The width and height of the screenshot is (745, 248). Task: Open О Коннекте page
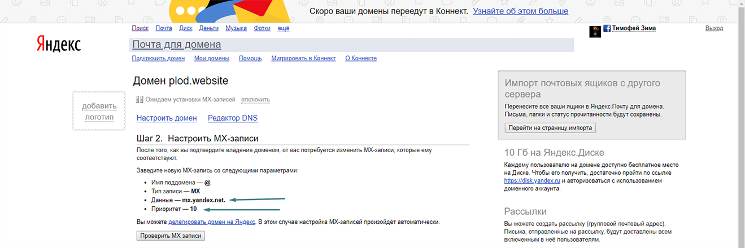[361, 58]
